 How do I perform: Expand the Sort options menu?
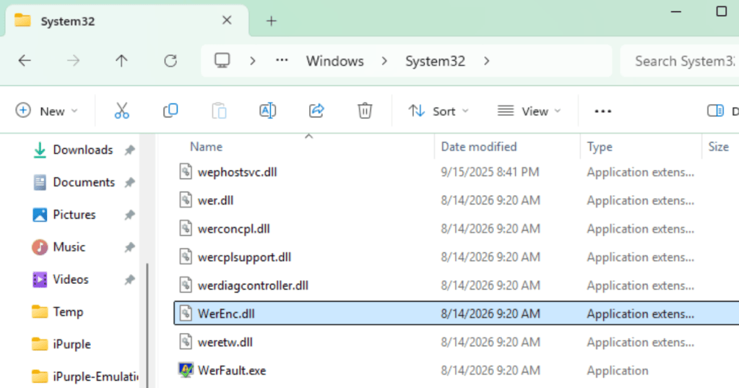(x=438, y=111)
